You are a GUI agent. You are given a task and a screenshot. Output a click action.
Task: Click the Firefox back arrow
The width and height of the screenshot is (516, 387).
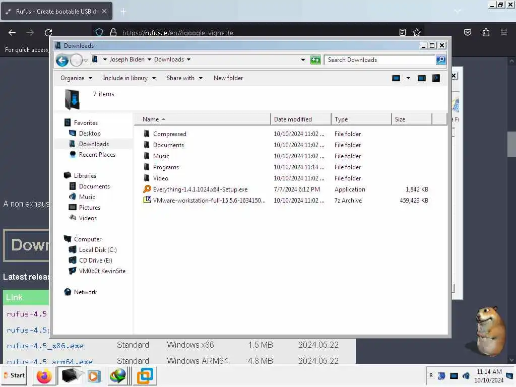12,33
